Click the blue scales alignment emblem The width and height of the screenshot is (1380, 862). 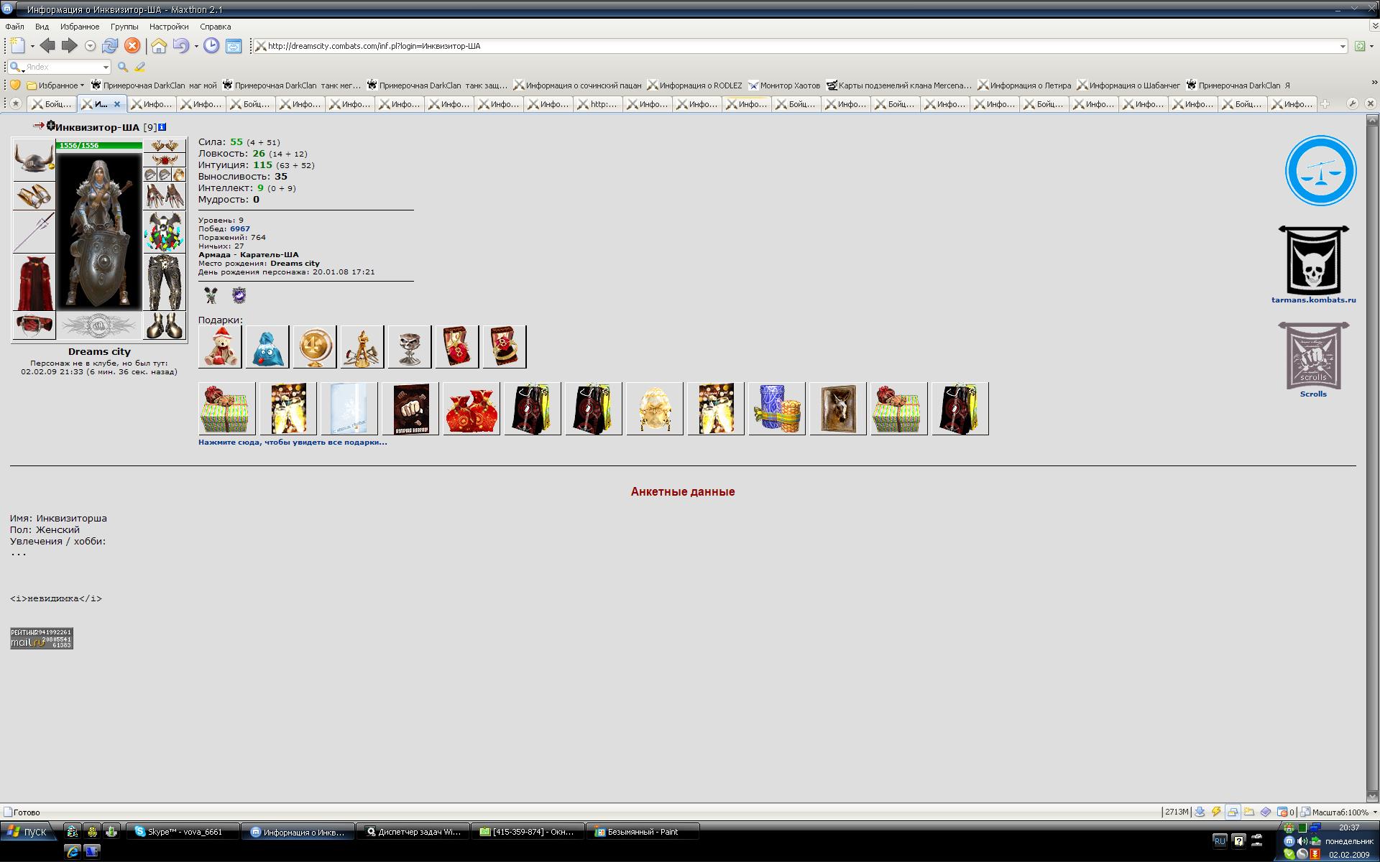1320,171
